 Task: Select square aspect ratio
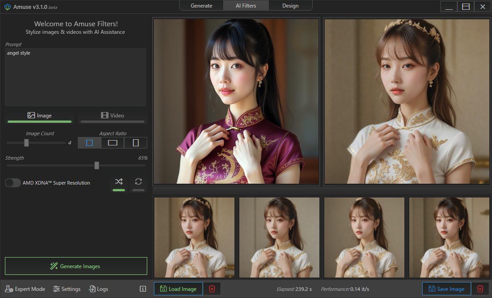point(89,143)
